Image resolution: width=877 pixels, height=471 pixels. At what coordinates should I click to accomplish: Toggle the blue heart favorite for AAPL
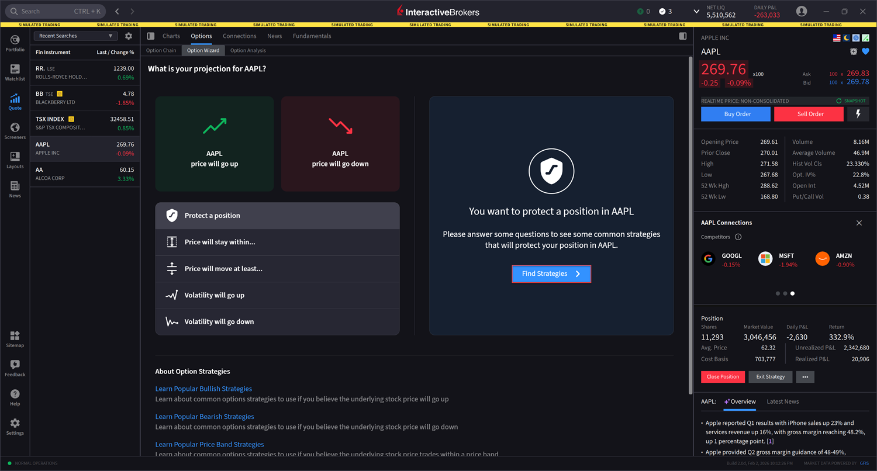point(866,51)
